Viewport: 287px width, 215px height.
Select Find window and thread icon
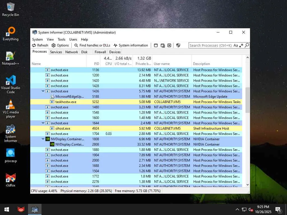(163, 45)
